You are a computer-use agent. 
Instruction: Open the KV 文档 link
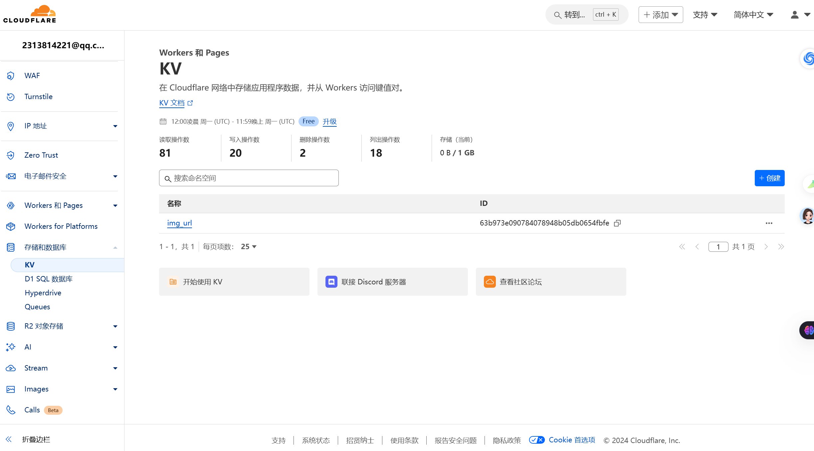(176, 103)
